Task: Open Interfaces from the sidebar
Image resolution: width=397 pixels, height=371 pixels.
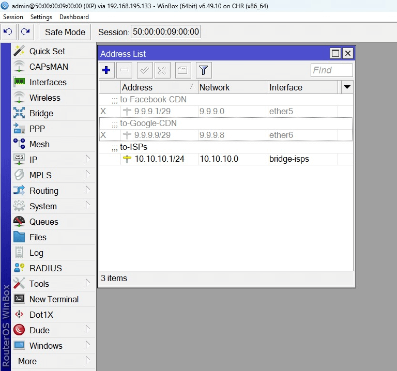Action: pos(48,82)
